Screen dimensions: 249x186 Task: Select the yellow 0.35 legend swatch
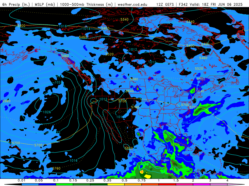pos(116,184)
